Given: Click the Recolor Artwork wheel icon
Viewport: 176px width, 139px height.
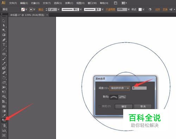Looking at the screenshot, I should (150, 10).
